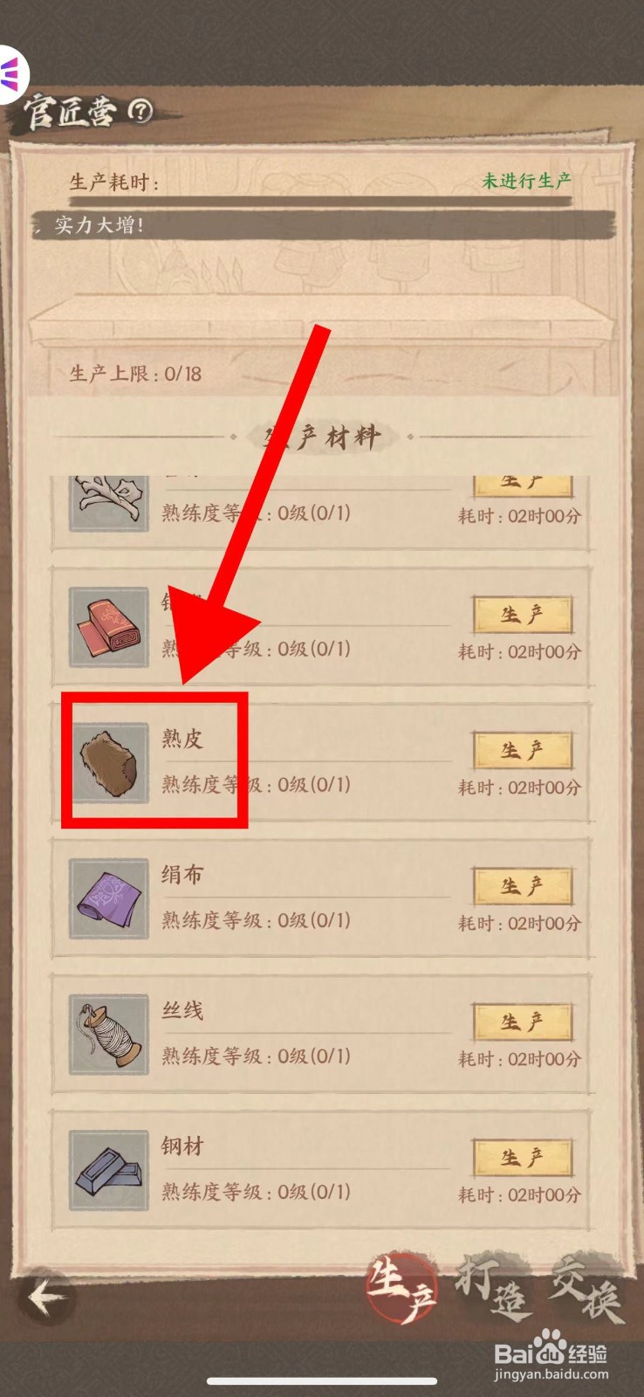Select the purple 绢布 silk cloth icon
644x1397 pixels.
pyautogui.click(x=109, y=898)
